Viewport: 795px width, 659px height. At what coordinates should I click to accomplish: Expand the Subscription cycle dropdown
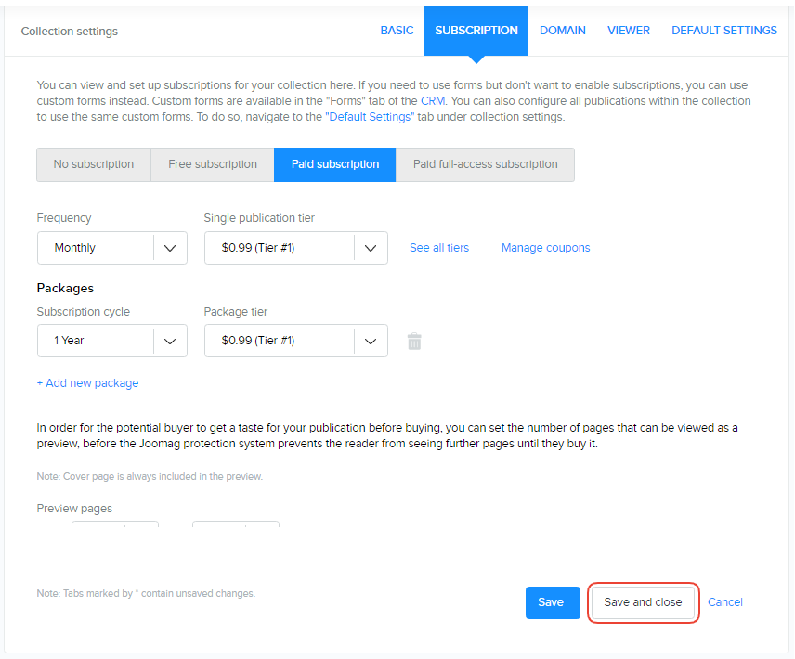(111, 341)
